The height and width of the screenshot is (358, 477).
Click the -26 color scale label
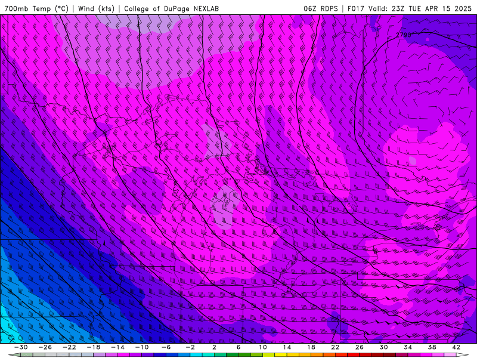click(45, 347)
